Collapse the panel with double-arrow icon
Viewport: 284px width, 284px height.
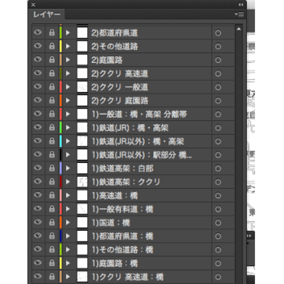pos(241,4)
